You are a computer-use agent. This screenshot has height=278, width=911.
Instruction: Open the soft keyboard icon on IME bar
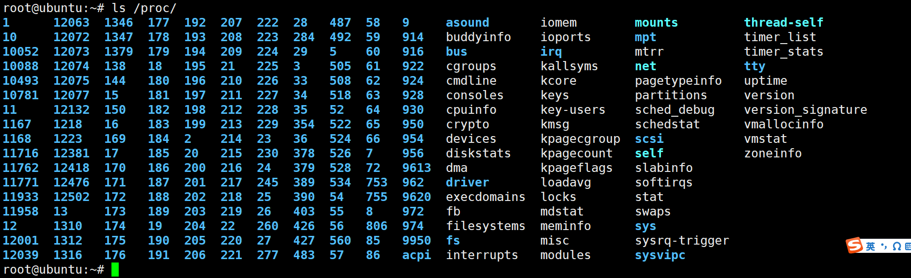(x=908, y=247)
